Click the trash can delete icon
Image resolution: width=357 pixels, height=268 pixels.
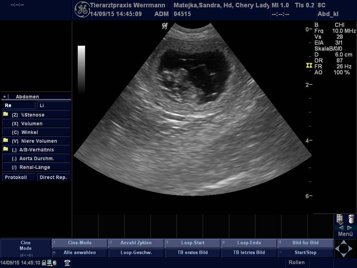point(351,219)
